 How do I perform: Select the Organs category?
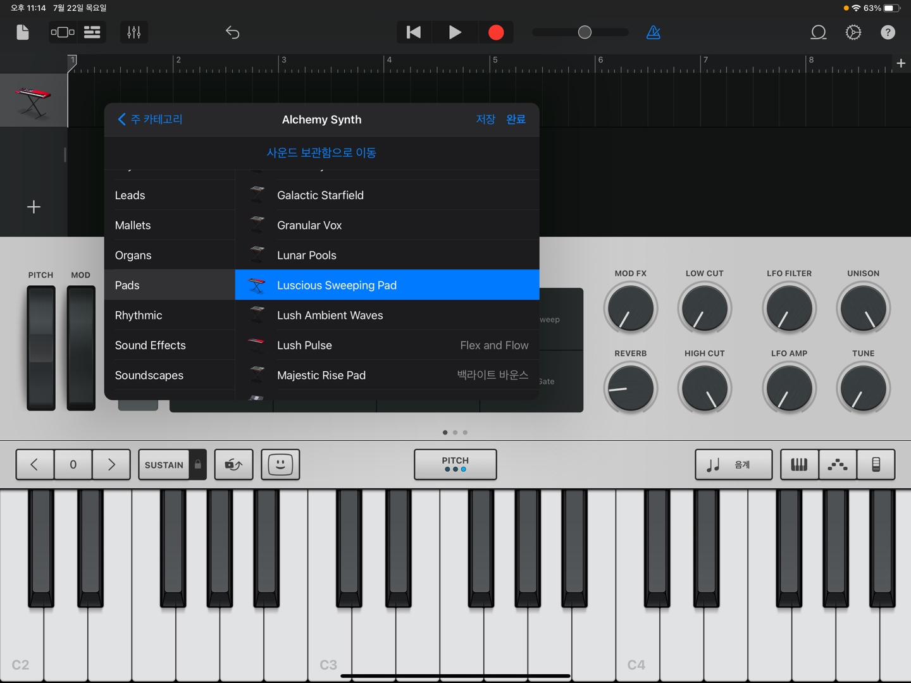170,255
